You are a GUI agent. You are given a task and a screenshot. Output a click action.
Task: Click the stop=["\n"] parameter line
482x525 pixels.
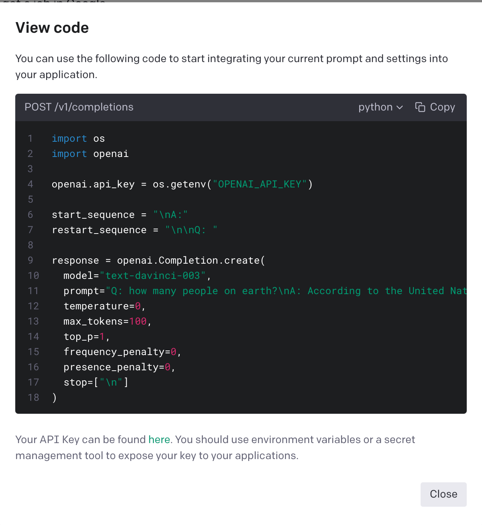96,383
